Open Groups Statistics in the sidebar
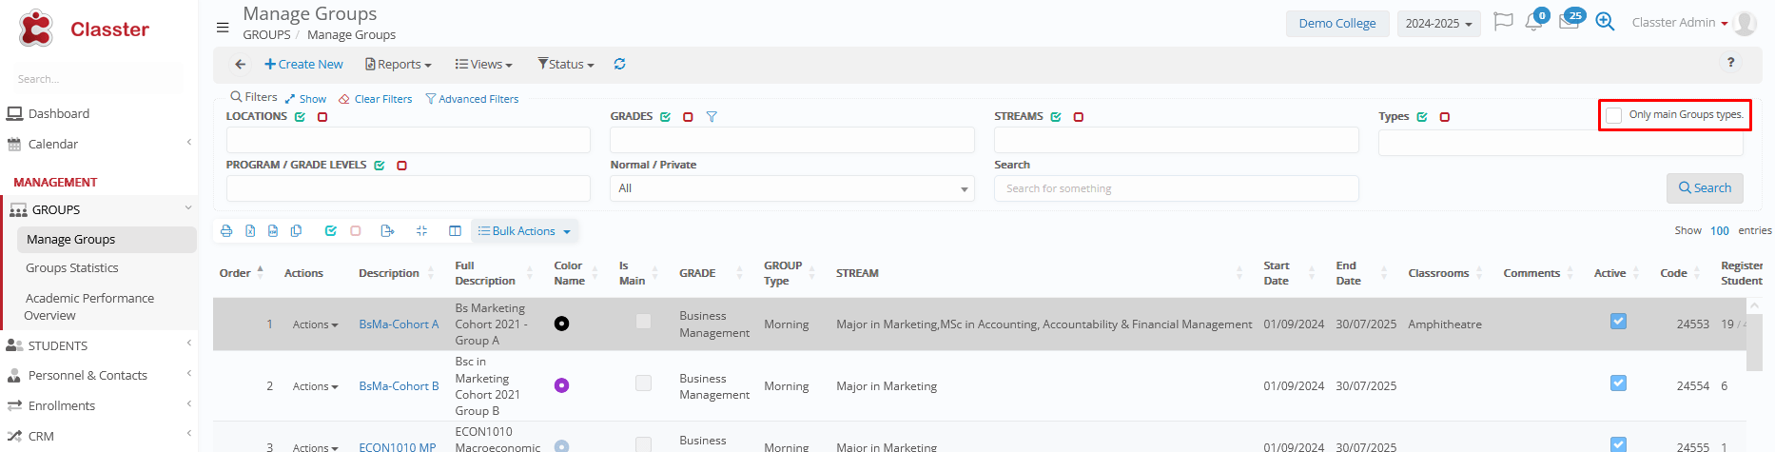 72,268
